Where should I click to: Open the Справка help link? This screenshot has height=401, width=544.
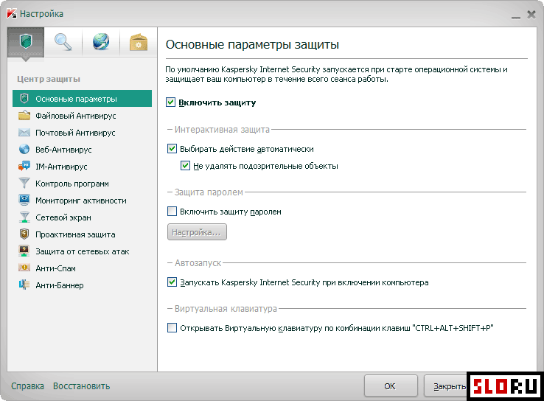[27, 386]
